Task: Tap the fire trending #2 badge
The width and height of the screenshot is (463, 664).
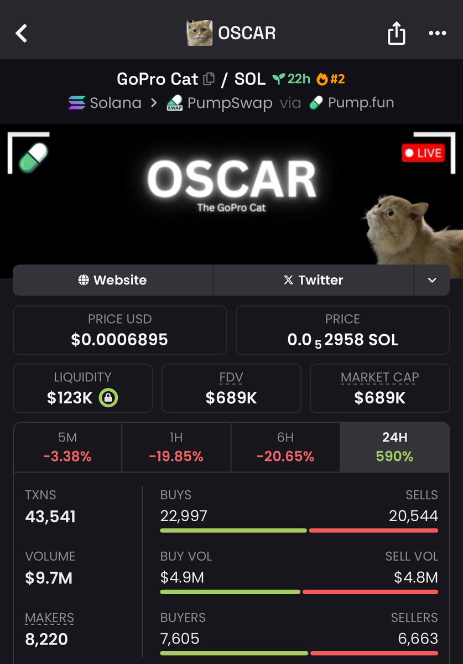Action: coord(331,79)
